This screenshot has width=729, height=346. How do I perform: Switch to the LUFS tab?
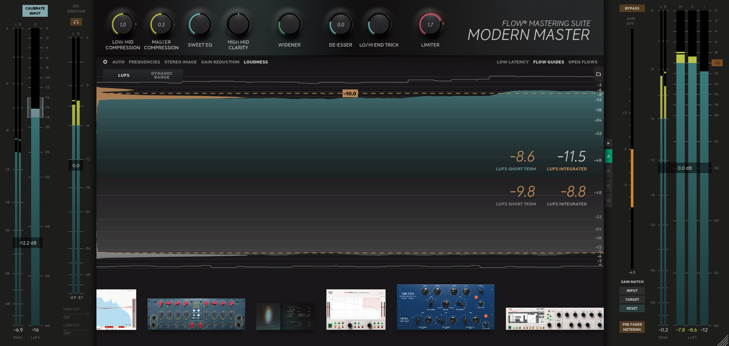click(x=123, y=75)
